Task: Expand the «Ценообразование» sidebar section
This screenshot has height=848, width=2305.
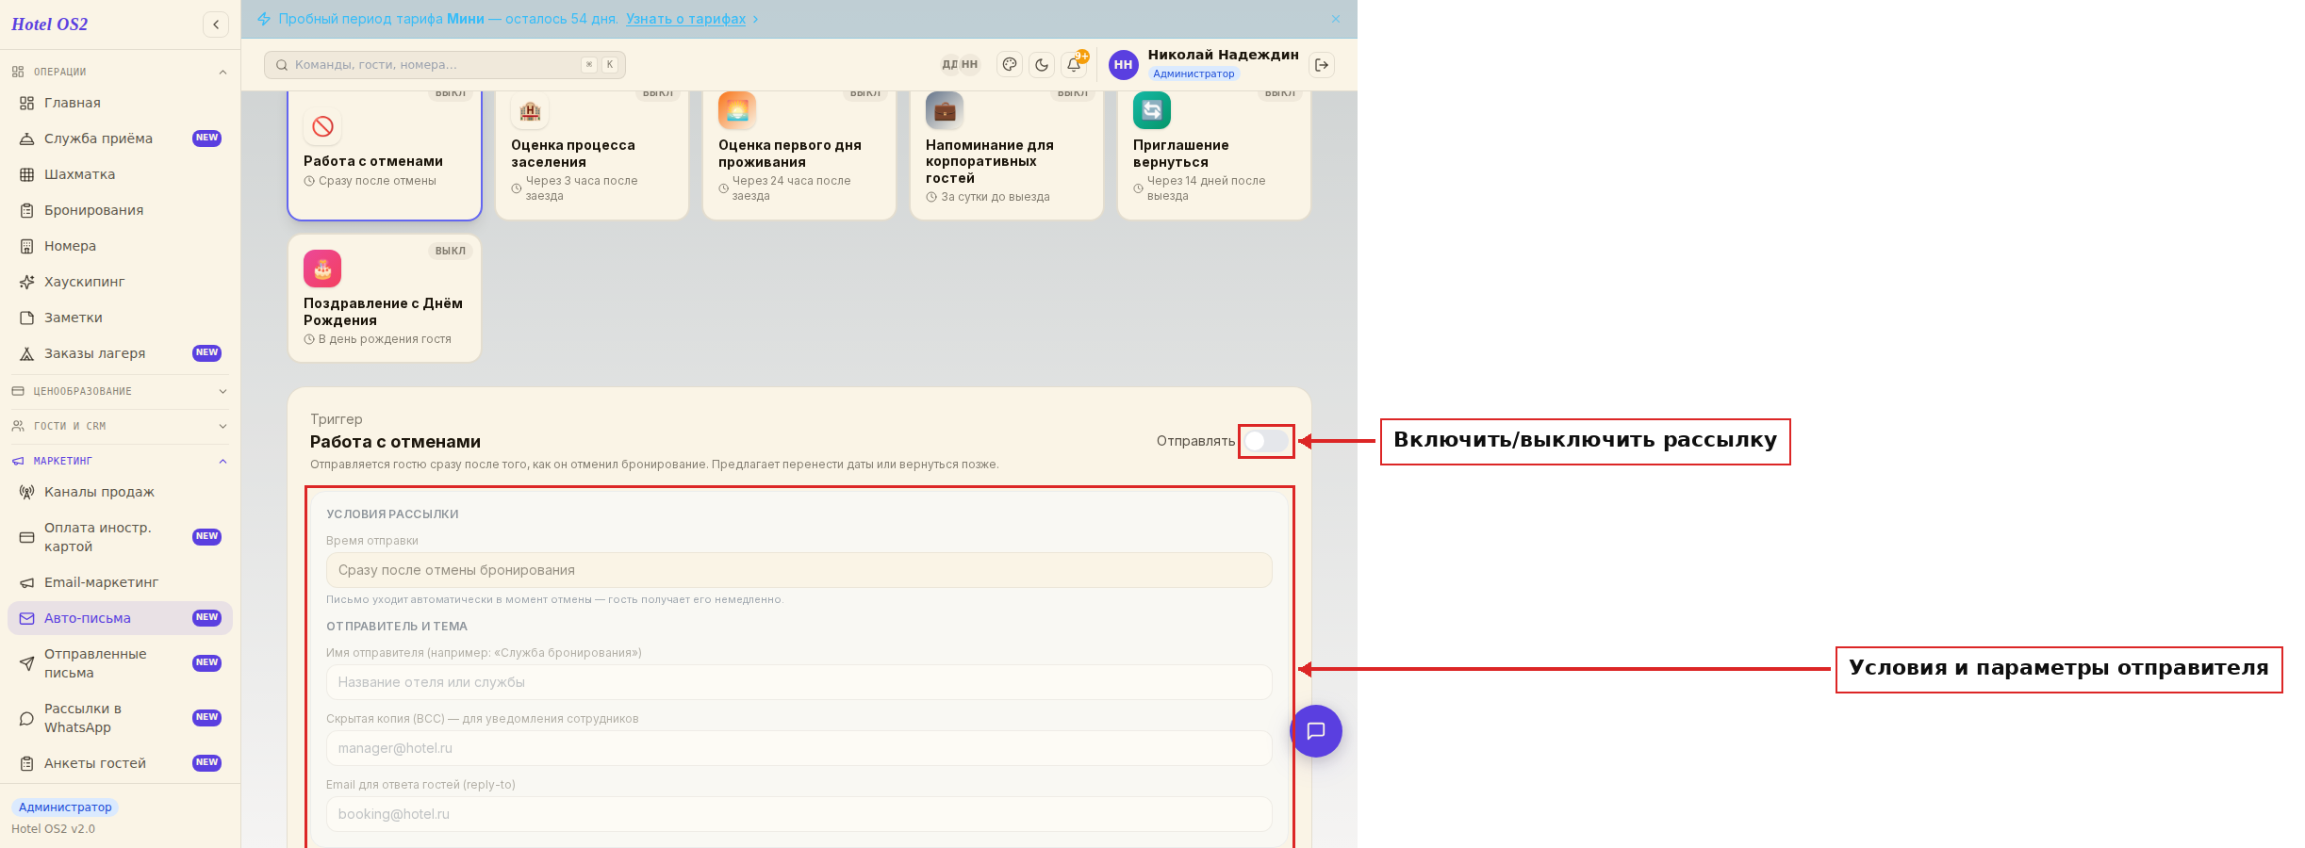Action: (120, 391)
